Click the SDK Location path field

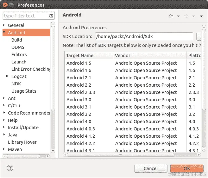[144, 36]
